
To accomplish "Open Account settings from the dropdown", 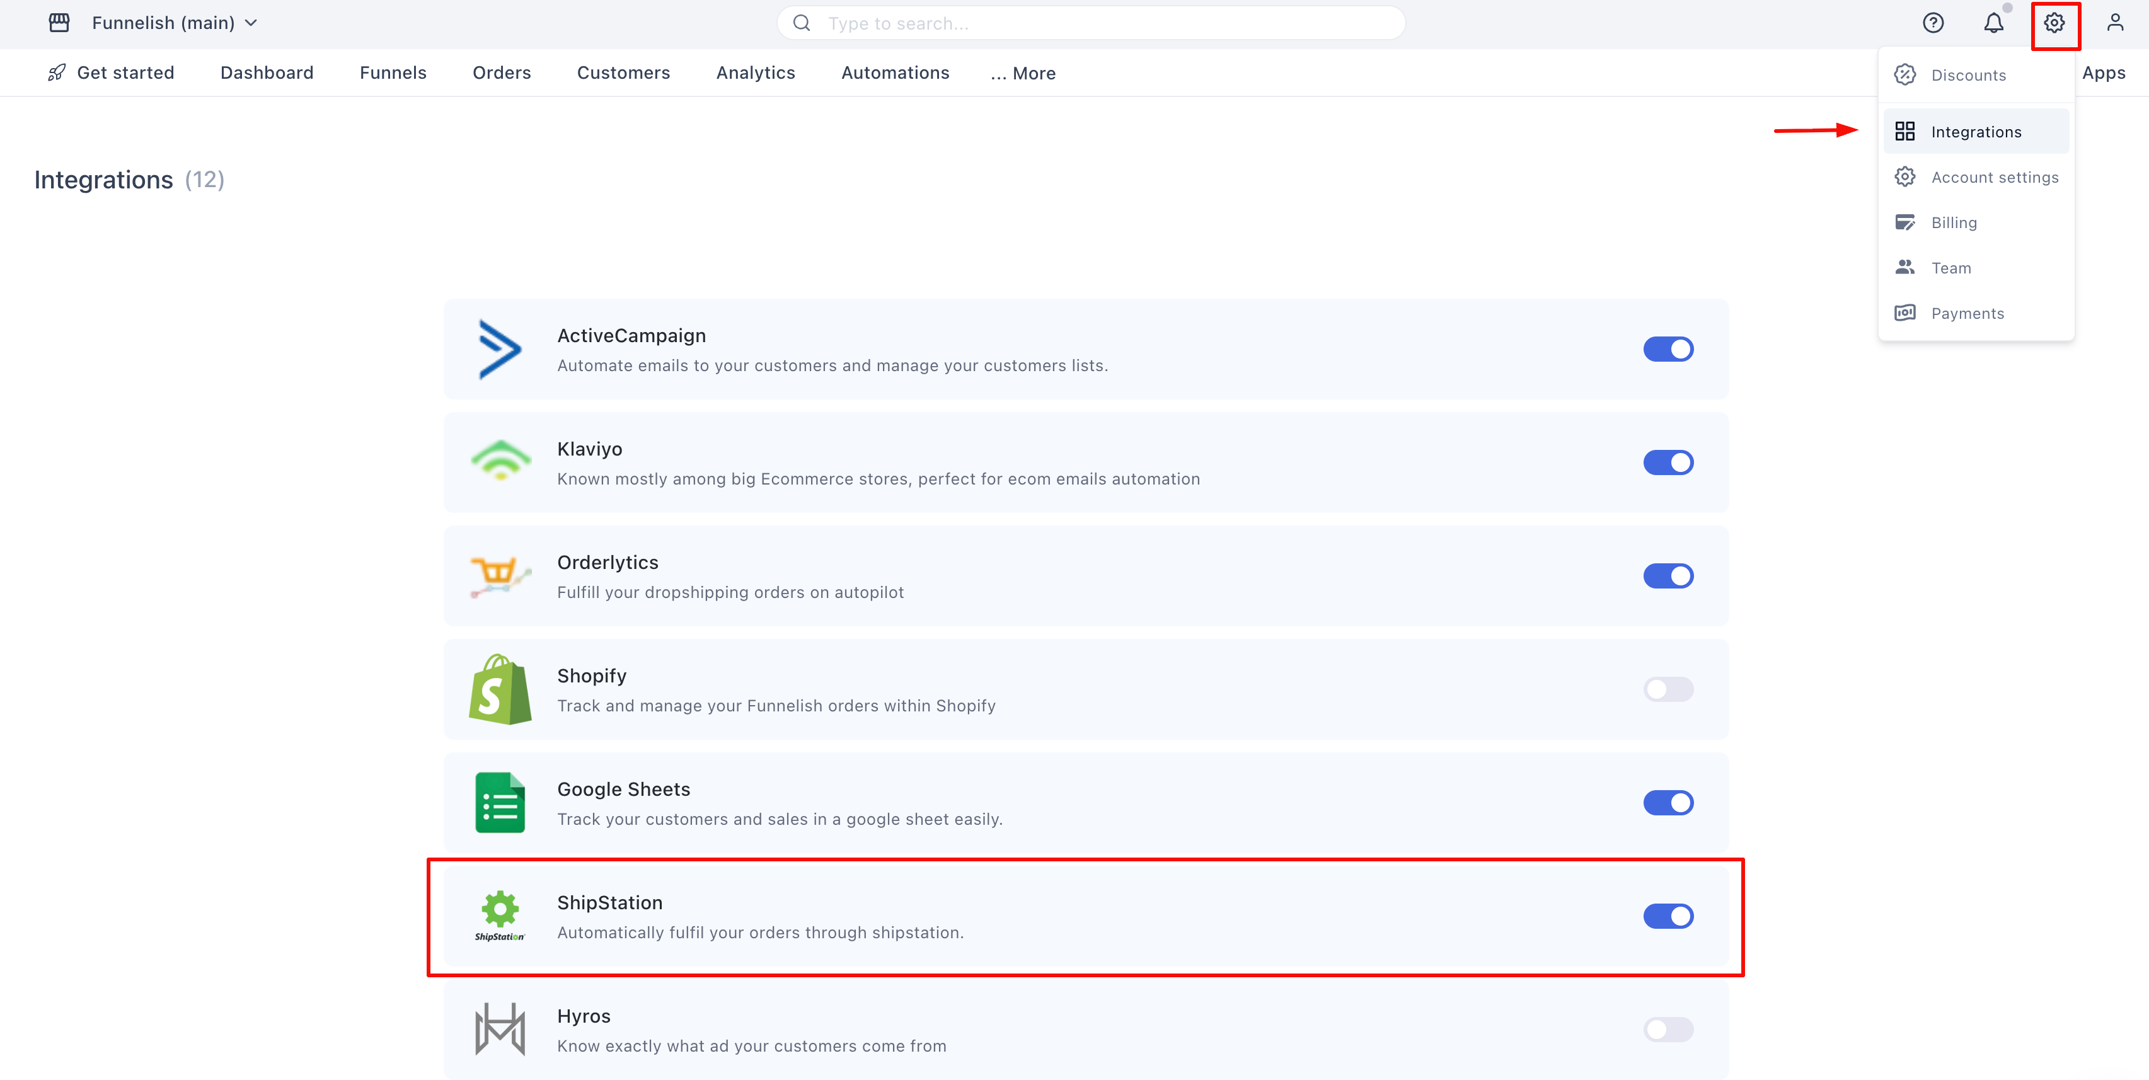I will (1994, 178).
